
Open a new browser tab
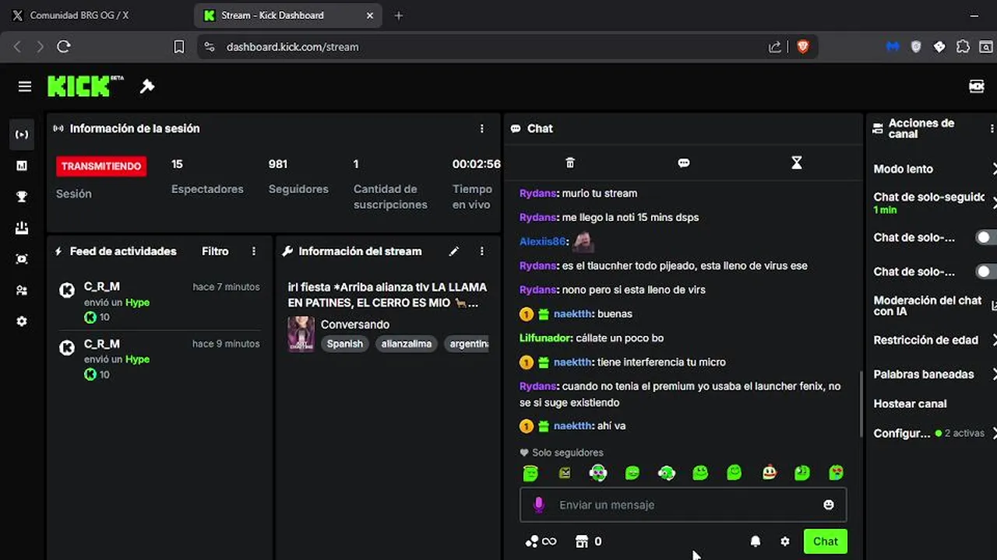399,16
